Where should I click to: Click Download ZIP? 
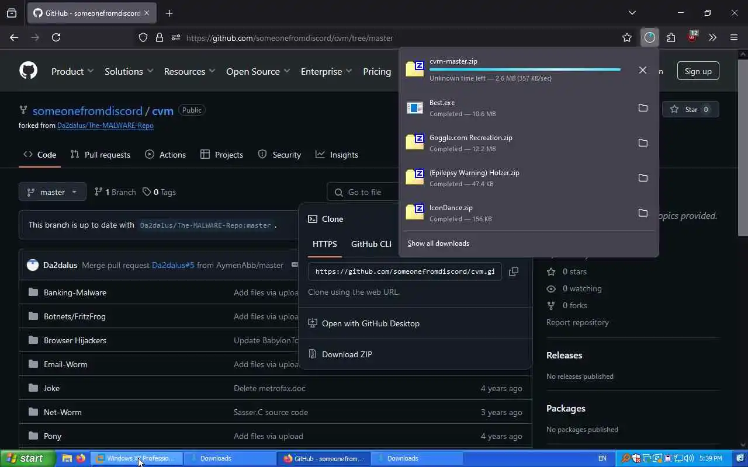pos(347,354)
